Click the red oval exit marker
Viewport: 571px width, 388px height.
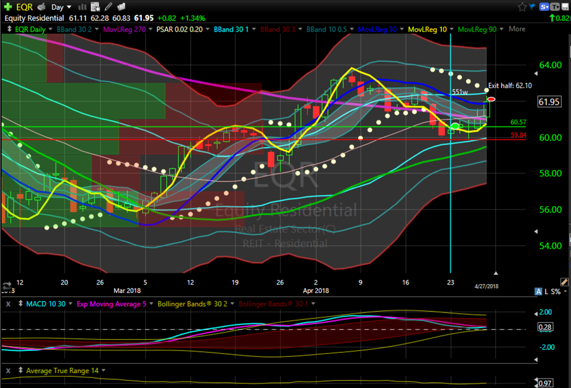tap(491, 100)
